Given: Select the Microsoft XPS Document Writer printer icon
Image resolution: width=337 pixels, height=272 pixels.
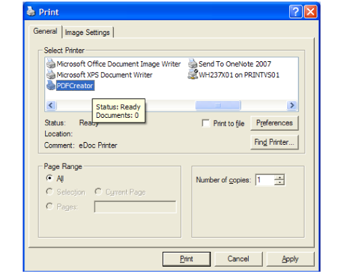Looking at the screenshot, I should click(x=51, y=74).
